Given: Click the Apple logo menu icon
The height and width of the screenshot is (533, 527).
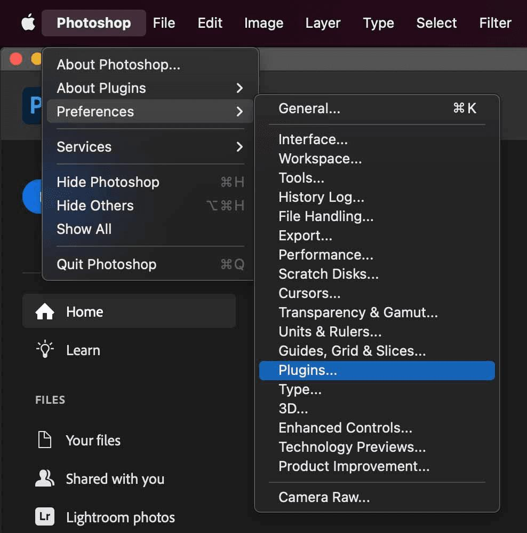Looking at the screenshot, I should click(28, 23).
